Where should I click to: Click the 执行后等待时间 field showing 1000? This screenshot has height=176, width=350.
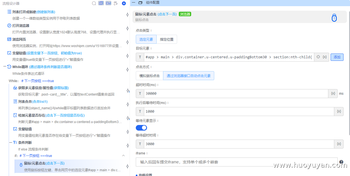239,111
